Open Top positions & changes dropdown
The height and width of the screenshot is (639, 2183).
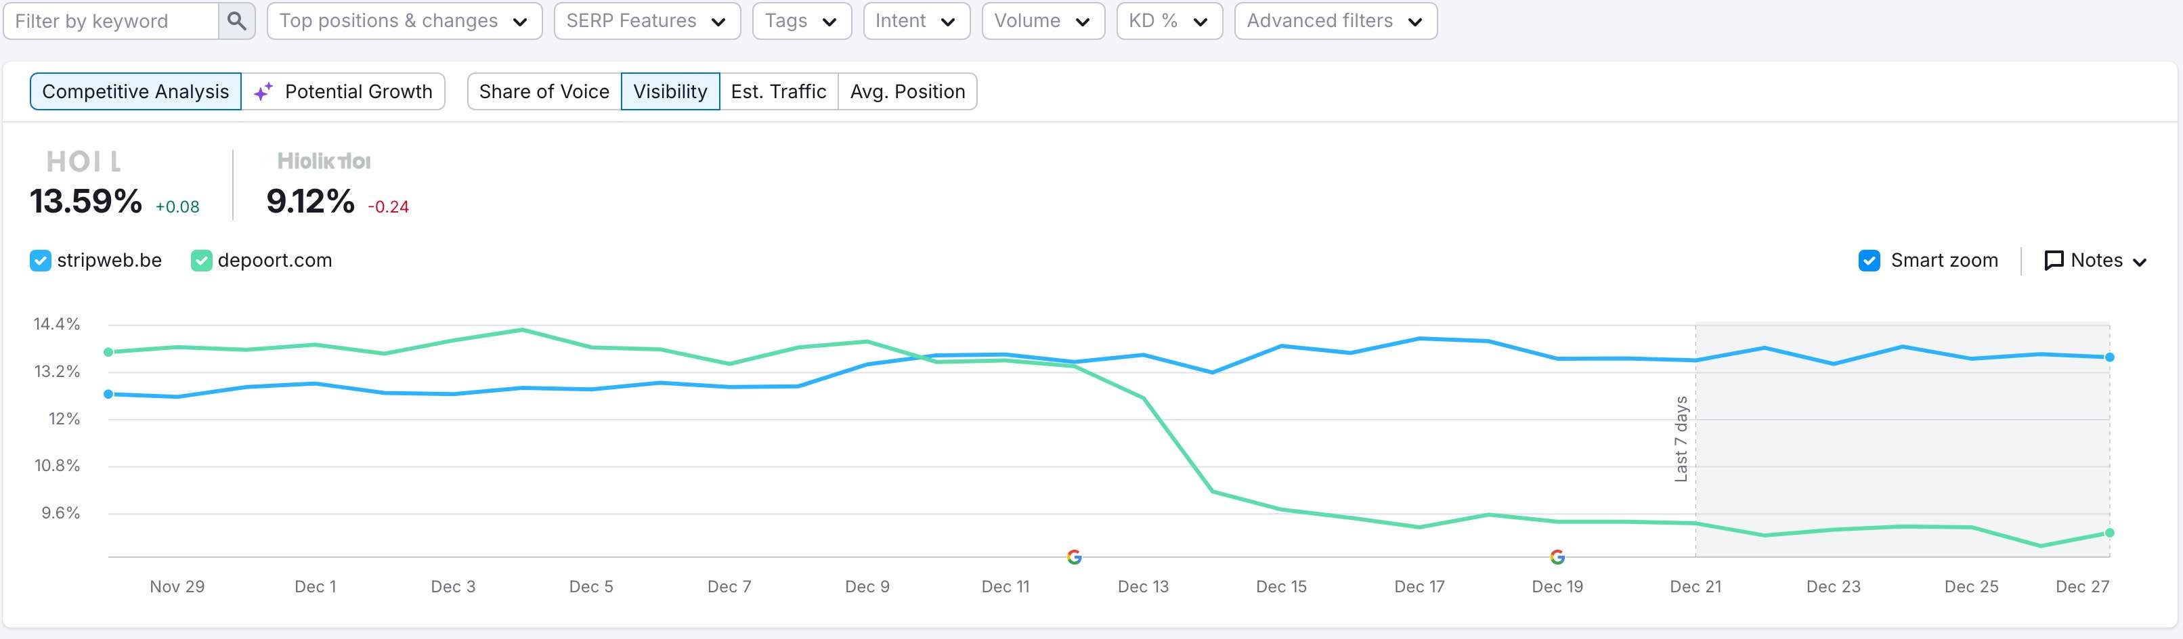click(404, 21)
